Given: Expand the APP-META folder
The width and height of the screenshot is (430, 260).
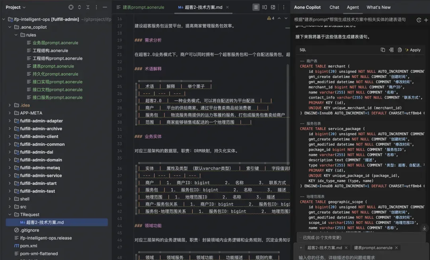Looking at the screenshot, I should 10,113.
